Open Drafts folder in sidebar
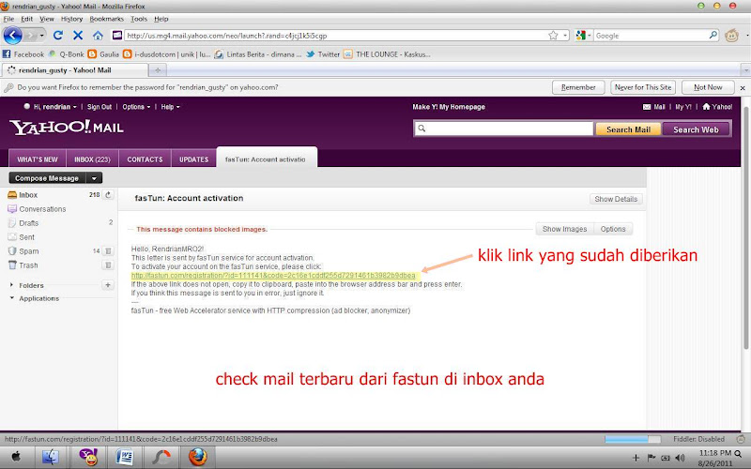The height and width of the screenshot is (469, 751). click(x=28, y=223)
